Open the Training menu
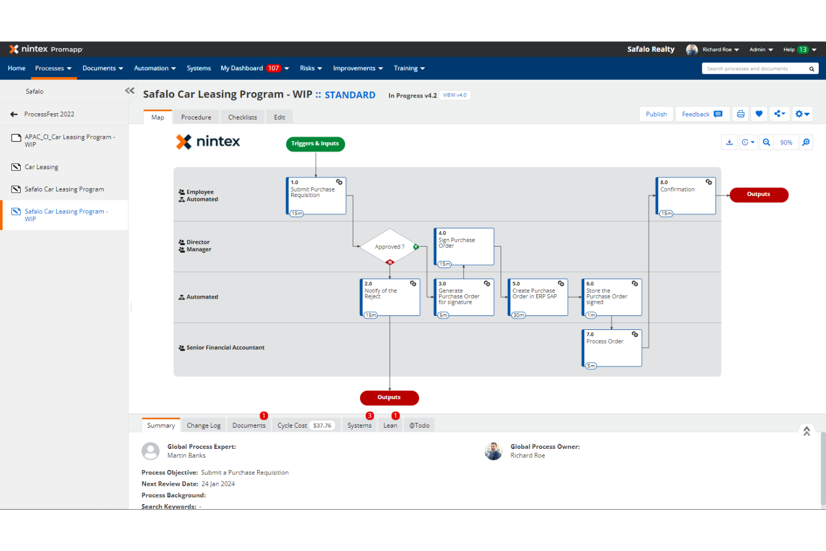 pyautogui.click(x=409, y=68)
